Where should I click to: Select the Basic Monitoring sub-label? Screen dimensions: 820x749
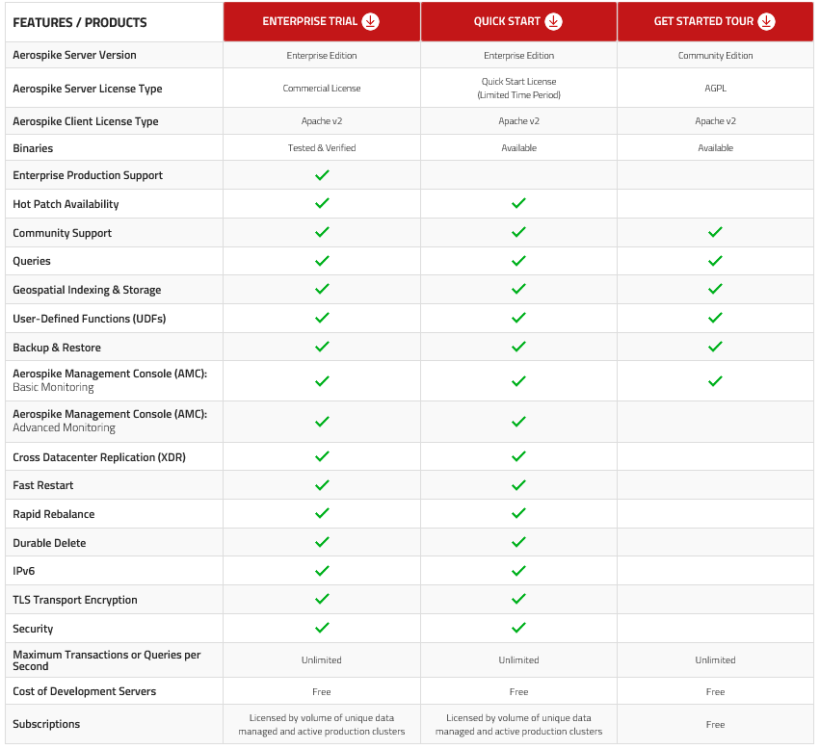click(x=53, y=387)
